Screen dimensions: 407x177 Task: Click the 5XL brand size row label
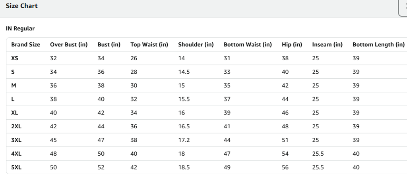click(16, 167)
